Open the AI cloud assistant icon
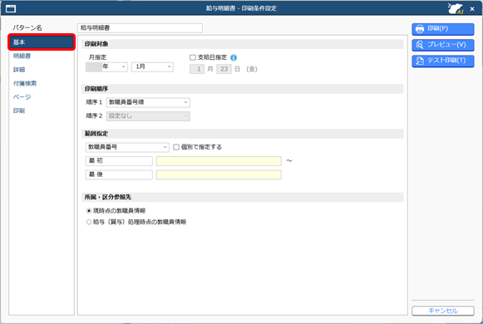Screen dimensions: 483x324 click(x=456, y=8)
